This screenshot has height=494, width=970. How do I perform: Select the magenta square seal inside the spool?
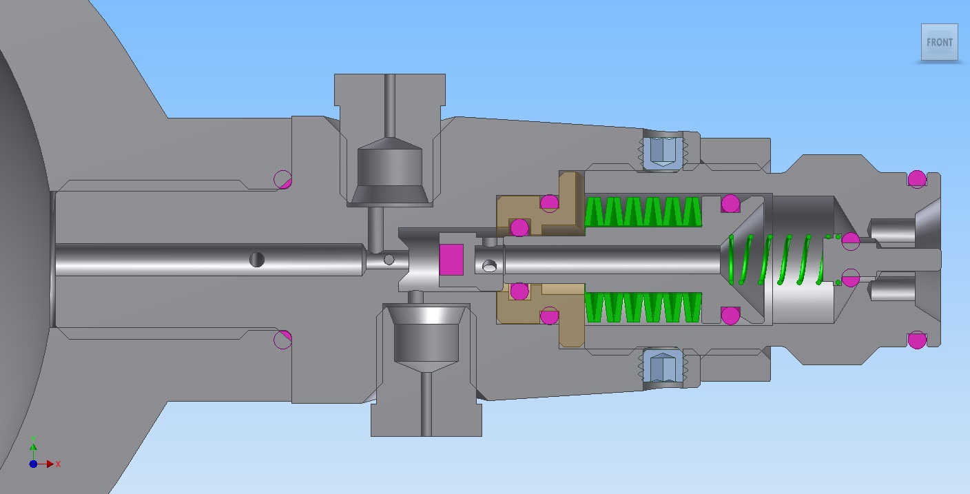coord(451,259)
